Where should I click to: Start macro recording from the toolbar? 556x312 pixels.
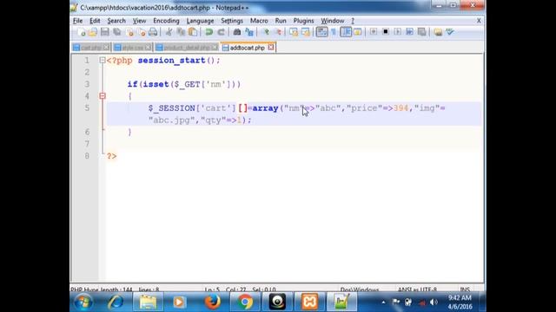click(374, 32)
